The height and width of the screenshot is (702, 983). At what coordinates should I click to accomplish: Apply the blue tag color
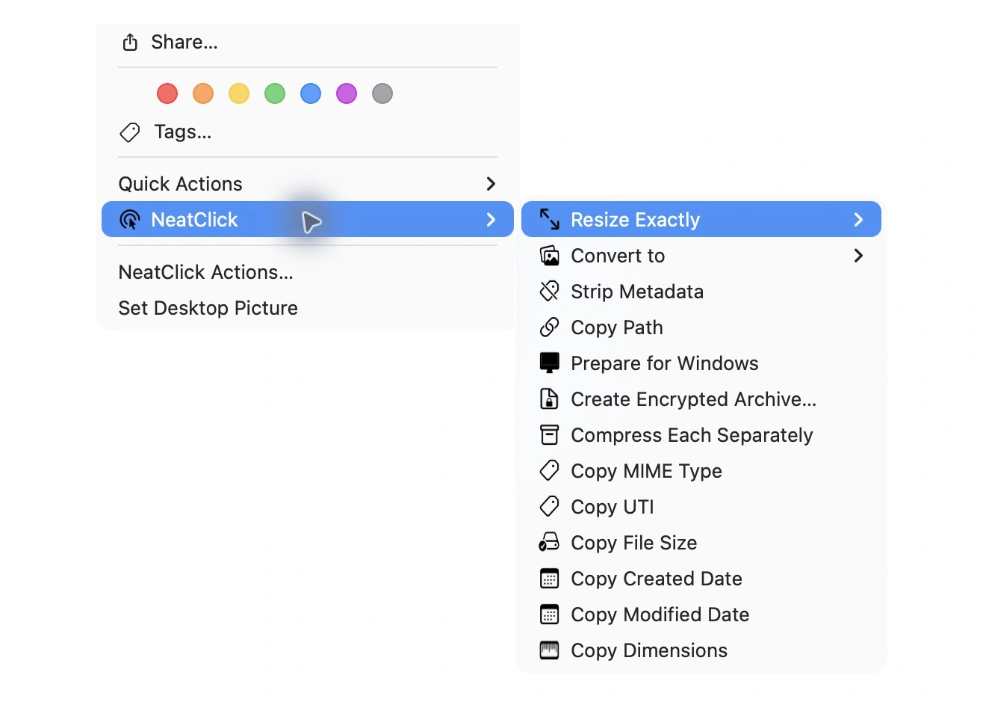point(311,93)
